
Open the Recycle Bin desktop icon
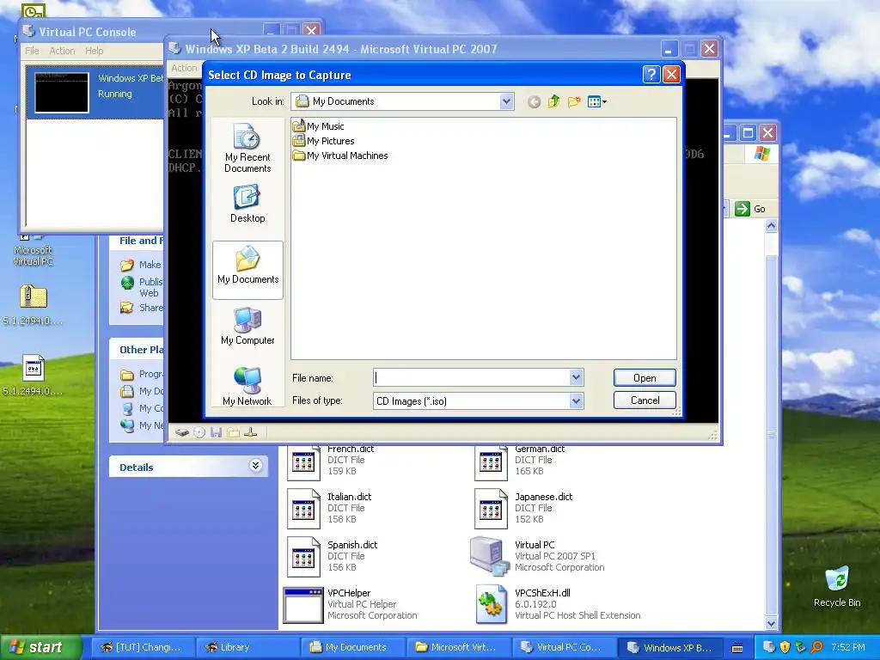coord(837,586)
